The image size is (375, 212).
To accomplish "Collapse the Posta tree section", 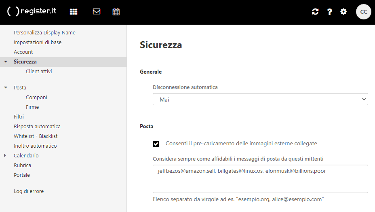I will [6, 88].
